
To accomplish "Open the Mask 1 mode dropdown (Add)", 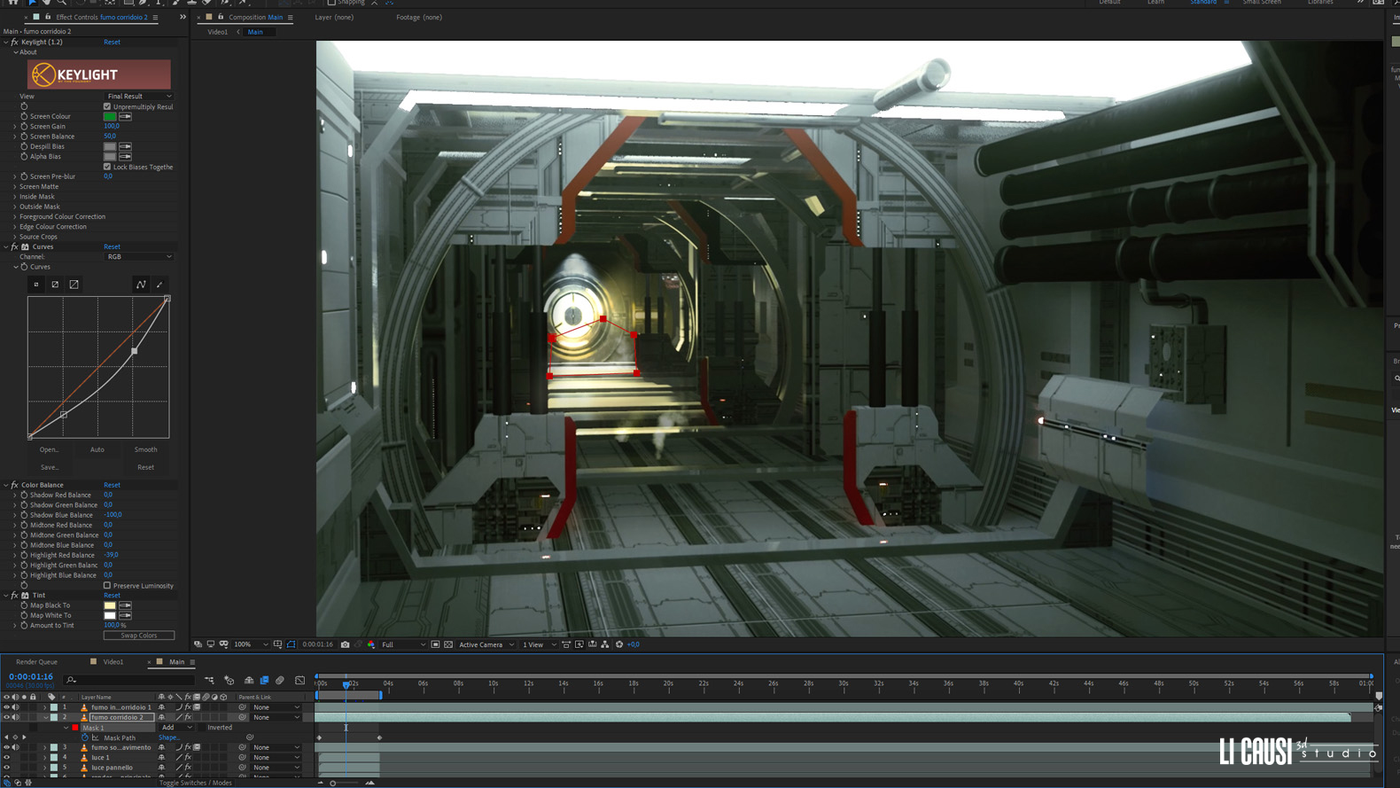I will (176, 728).
